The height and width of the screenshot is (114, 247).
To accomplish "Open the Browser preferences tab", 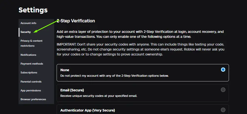I will tap(33, 99).
